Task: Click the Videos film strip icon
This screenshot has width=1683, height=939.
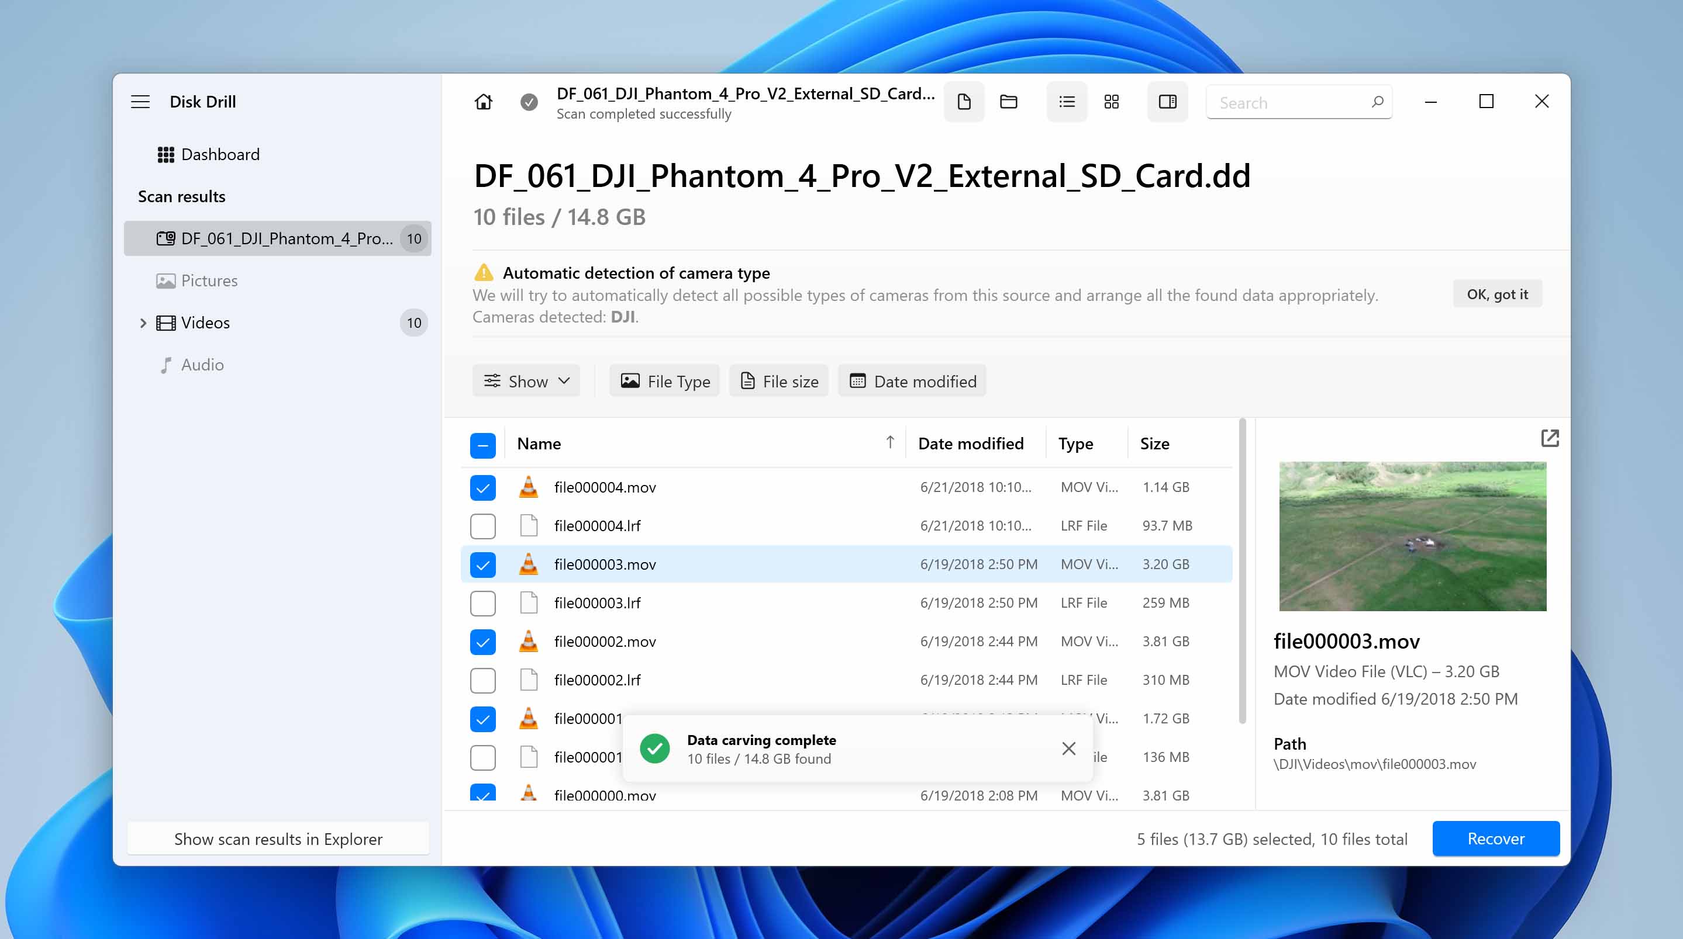Action: 165,323
